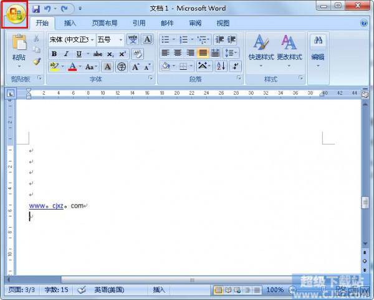Open the 字体 dialog launcher
The width and height of the screenshot is (374, 300).
(x=150, y=77)
